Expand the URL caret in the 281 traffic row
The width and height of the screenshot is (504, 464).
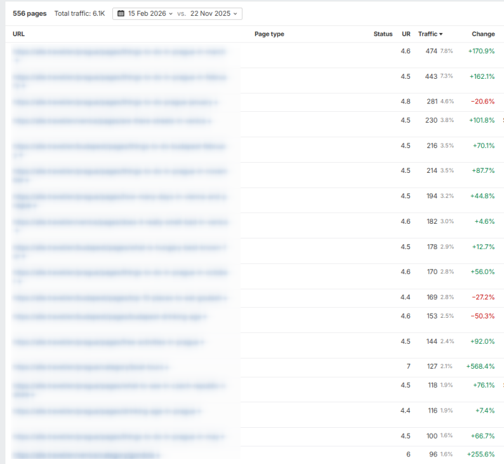[x=216, y=102]
